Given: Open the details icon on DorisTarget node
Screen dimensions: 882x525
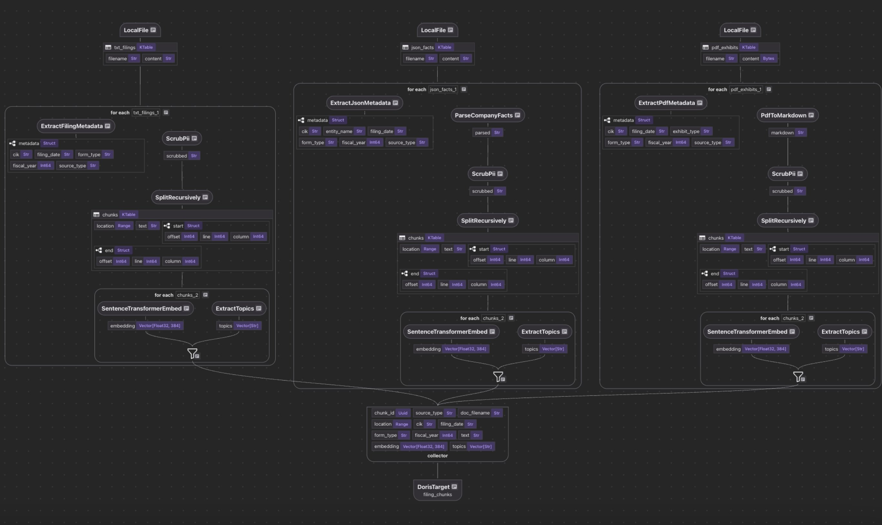Looking at the screenshot, I should tap(454, 487).
